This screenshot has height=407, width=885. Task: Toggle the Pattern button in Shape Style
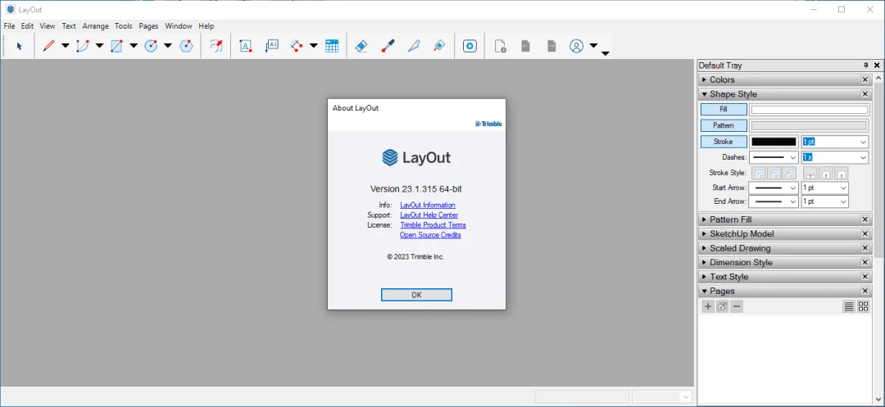[x=724, y=125]
